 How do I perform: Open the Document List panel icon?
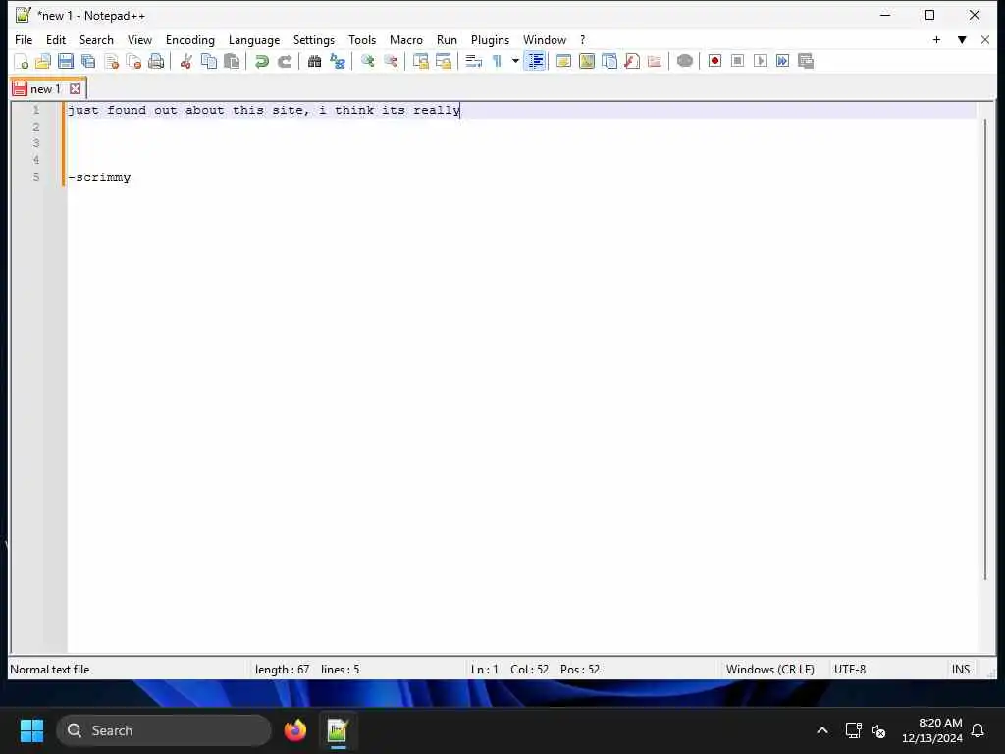coord(609,62)
